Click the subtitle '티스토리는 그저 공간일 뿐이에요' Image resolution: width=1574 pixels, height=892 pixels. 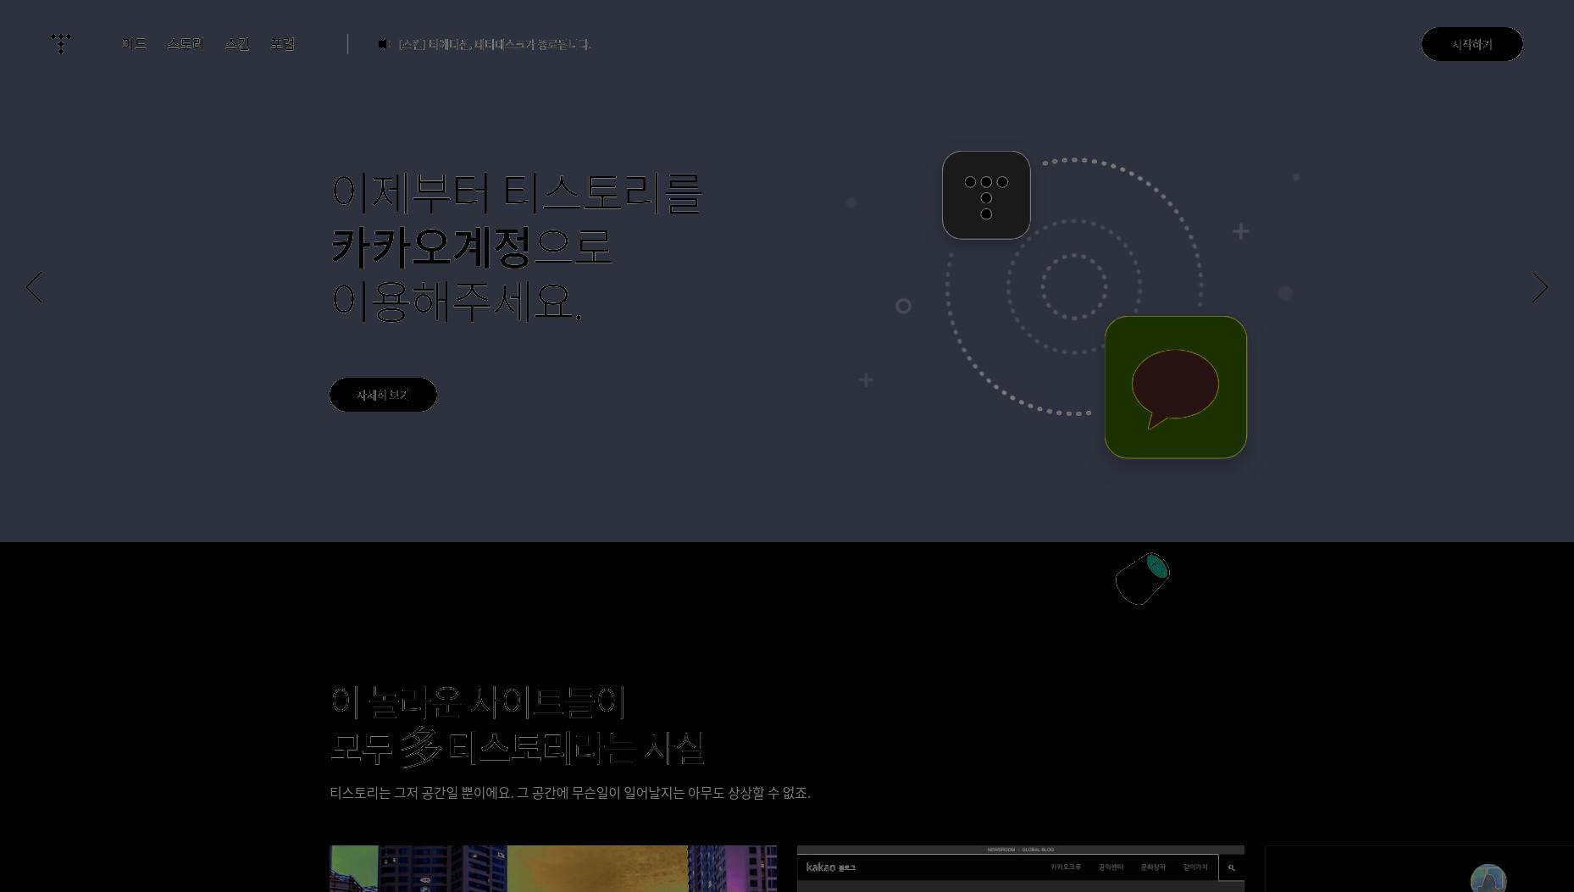coord(421,793)
